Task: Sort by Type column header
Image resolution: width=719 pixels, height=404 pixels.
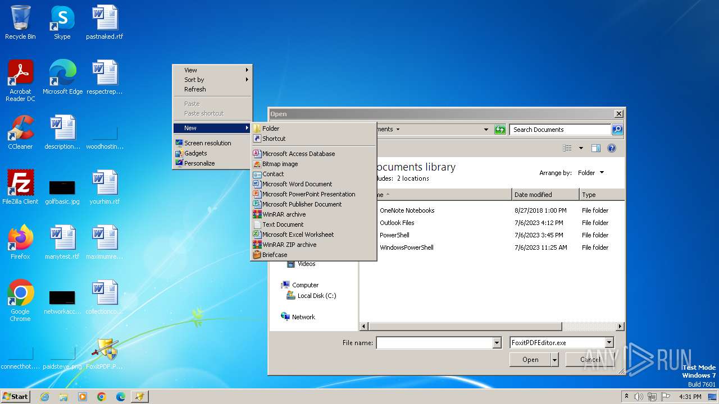Action: (x=602, y=195)
